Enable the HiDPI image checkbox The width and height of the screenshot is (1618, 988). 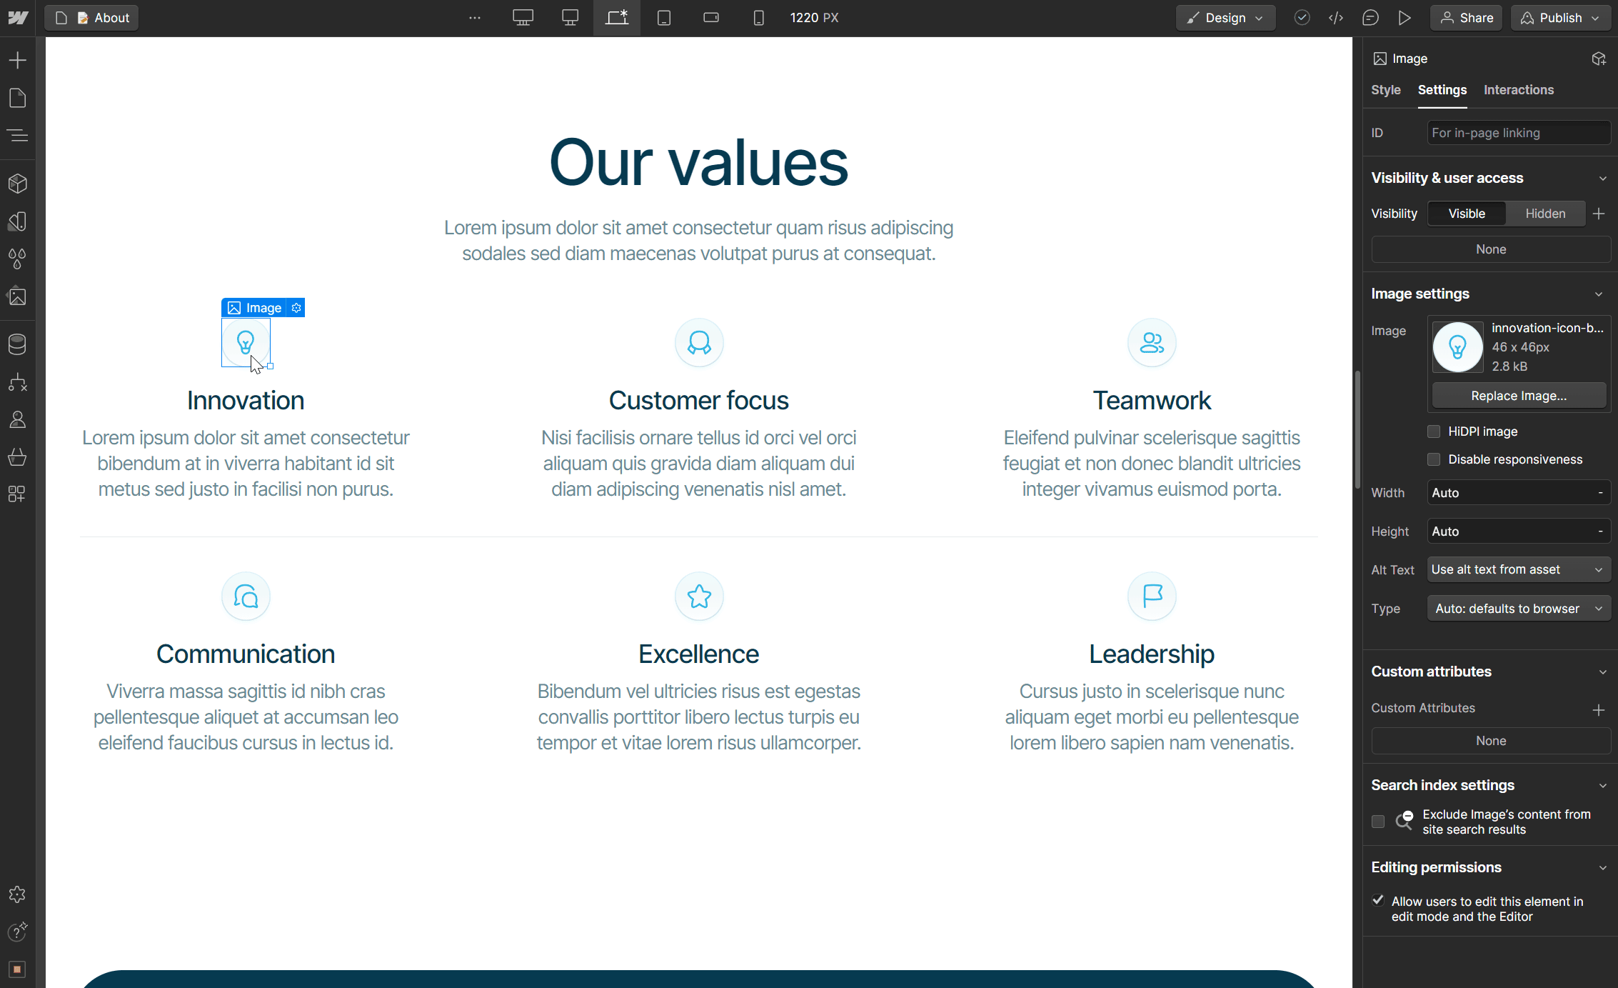(x=1433, y=431)
